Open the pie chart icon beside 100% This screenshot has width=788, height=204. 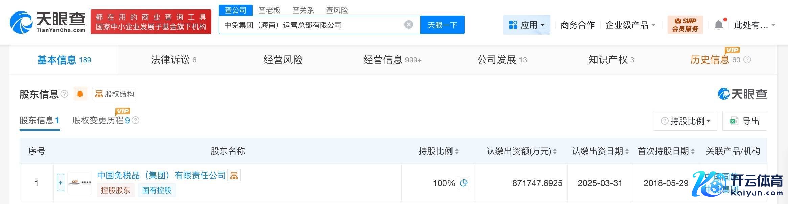[x=464, y=183]
